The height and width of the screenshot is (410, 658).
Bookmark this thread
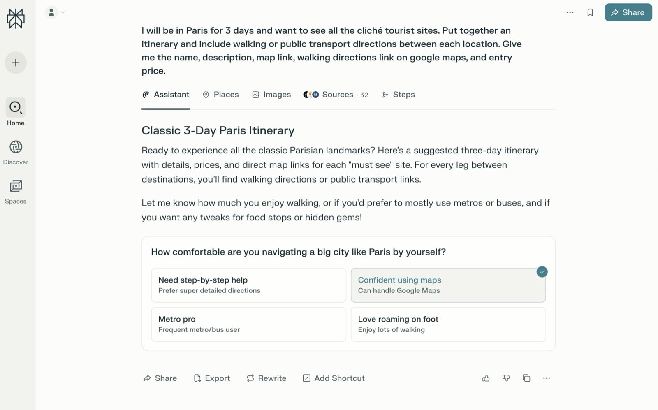coord(590,12)
